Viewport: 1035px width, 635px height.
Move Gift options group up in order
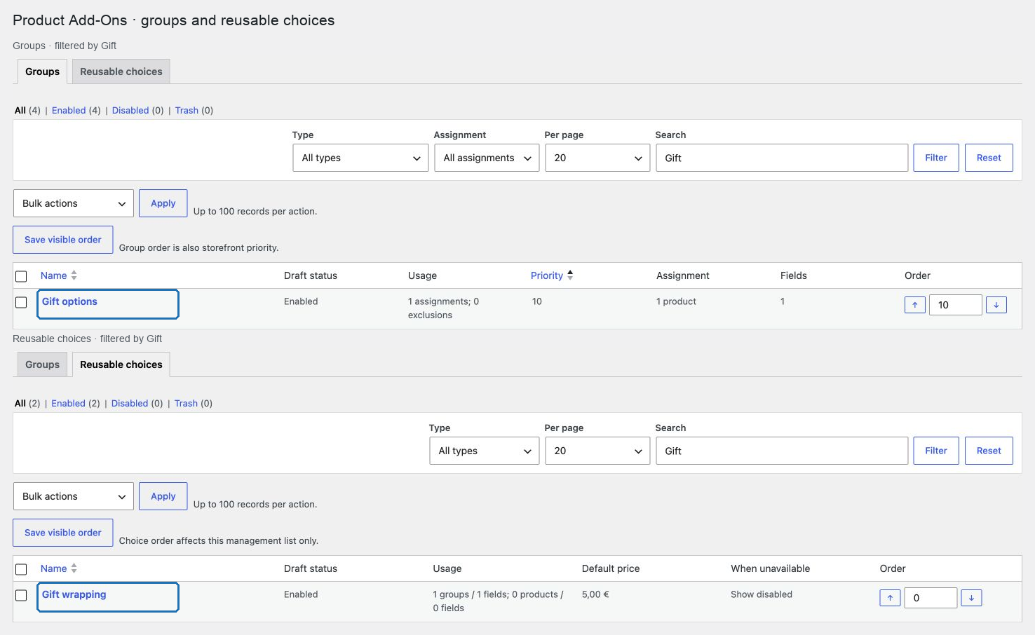coord(914,305)
